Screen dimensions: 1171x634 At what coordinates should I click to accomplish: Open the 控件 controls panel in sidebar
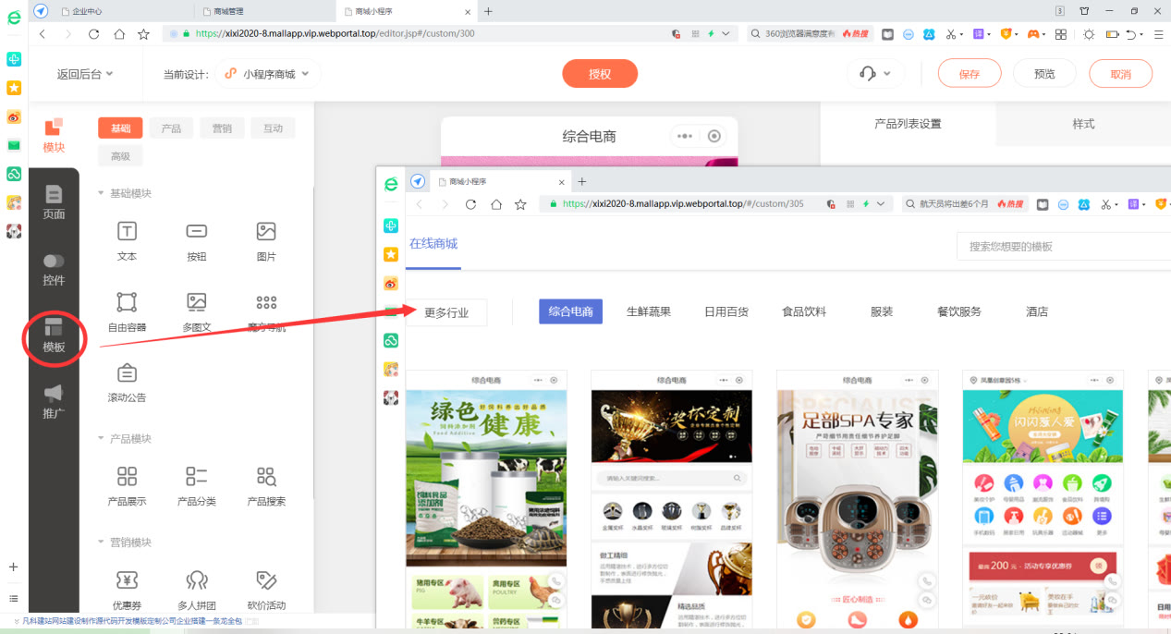point(54,268)
